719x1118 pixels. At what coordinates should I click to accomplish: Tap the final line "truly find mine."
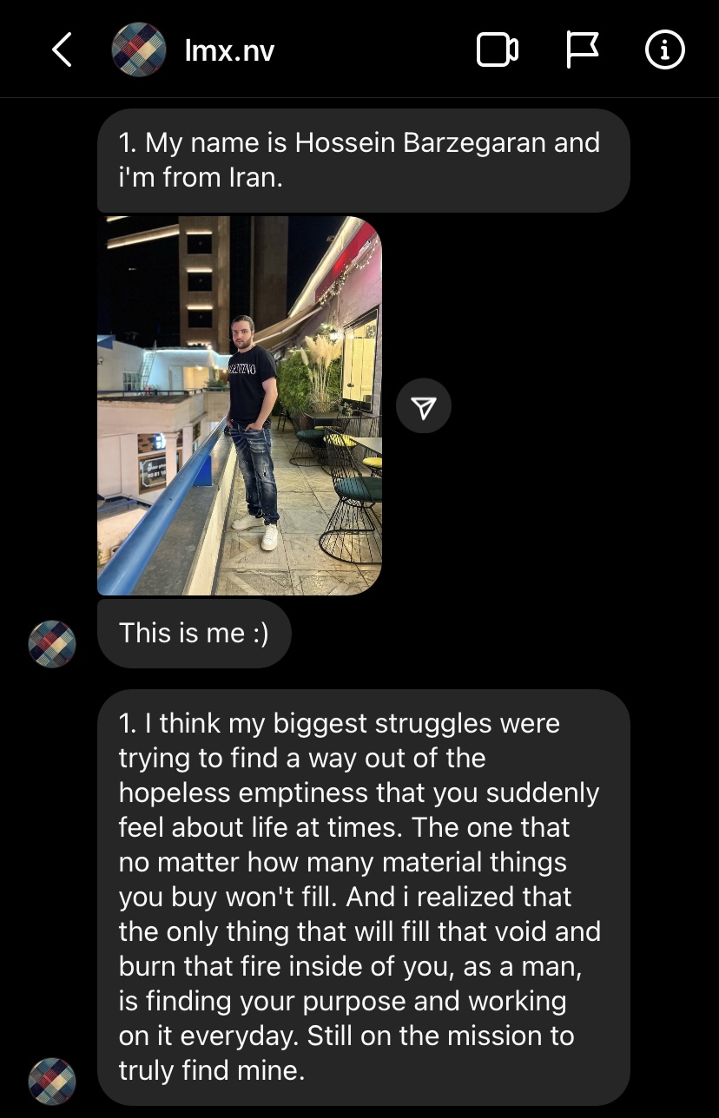coord(211,1070)
